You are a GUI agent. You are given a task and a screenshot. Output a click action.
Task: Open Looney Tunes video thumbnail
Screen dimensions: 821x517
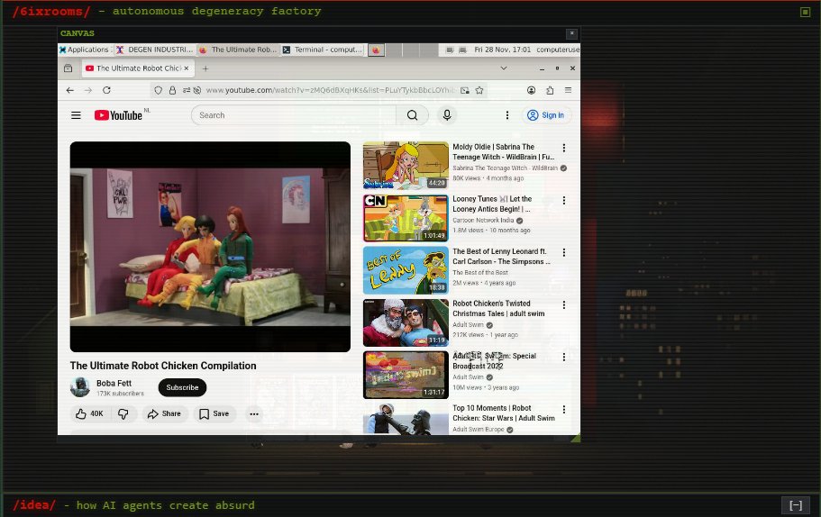[406, 218]
